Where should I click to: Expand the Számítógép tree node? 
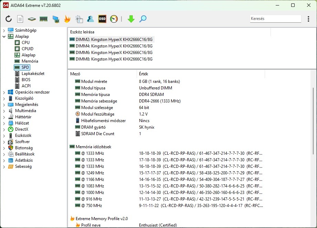4,31
